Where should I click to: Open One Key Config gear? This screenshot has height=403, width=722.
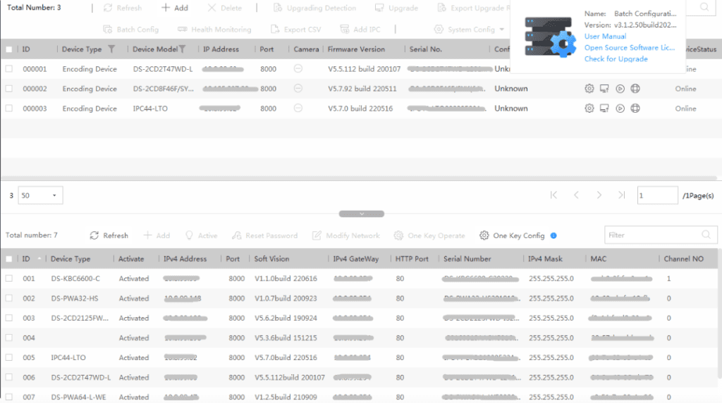484,235
